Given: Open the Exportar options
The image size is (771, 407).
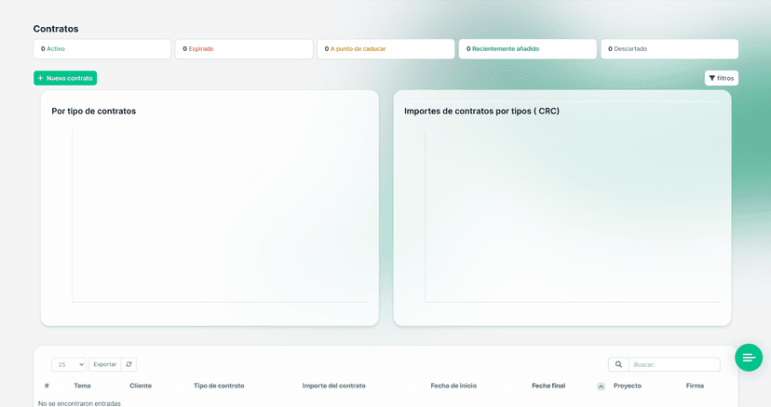Looking at the screenshot, I should 105,364.
